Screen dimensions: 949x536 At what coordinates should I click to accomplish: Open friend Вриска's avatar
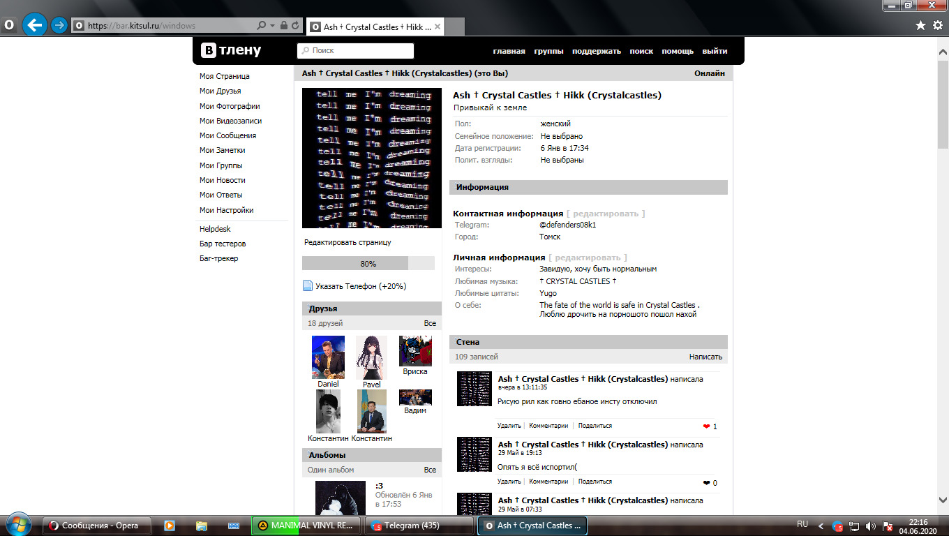click(x=415, y=351)
